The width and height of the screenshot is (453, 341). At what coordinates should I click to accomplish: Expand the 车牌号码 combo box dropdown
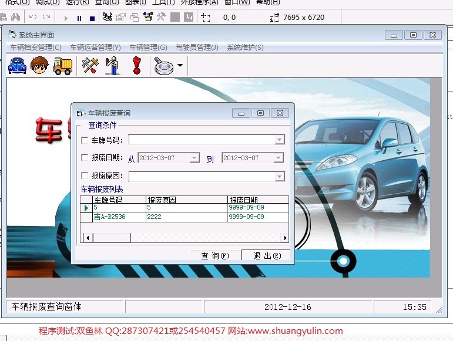tap(279, 140)
